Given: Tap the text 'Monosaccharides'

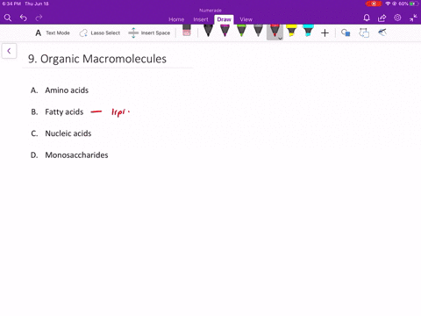Looking at the screenshot, I should click(76, 155).
